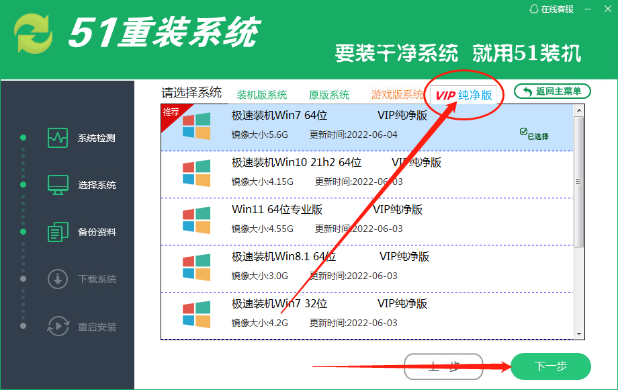Click the 选择系统 screen icon
Viewport: 618px width, 390px height.
click(58, 184)
